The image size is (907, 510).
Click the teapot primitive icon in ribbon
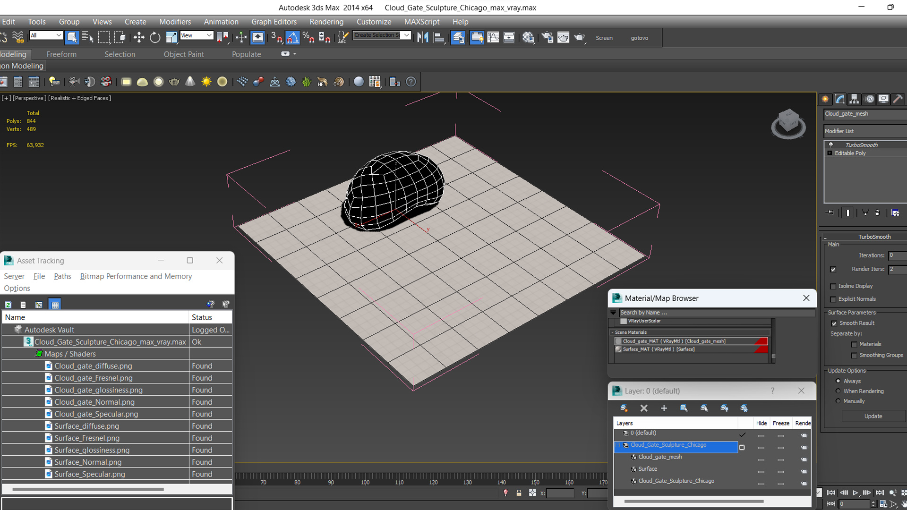click(174, 82)
